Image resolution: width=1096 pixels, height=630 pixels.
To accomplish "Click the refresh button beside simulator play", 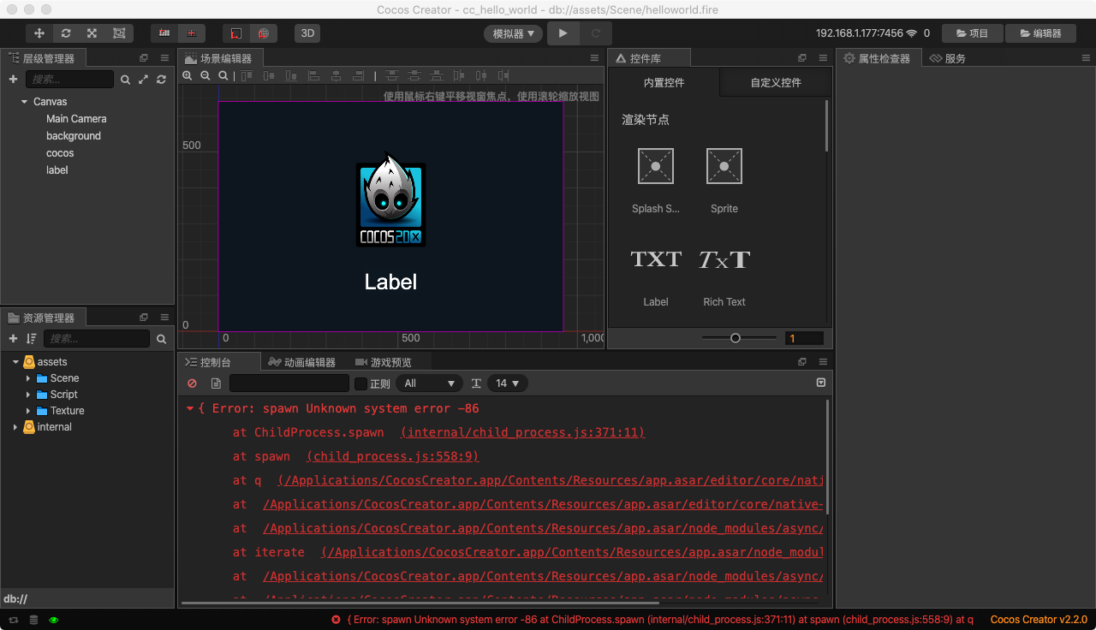I will coord(595,33).
